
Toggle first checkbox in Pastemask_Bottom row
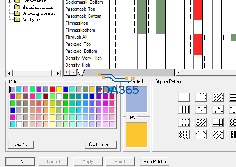click(113, 16)
